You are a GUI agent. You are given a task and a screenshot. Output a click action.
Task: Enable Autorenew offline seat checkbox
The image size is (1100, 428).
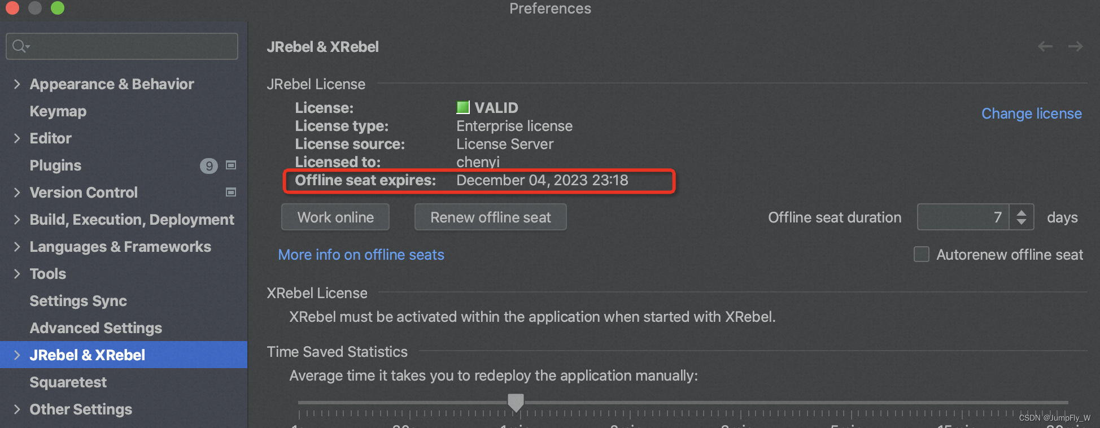coord(922,254)
